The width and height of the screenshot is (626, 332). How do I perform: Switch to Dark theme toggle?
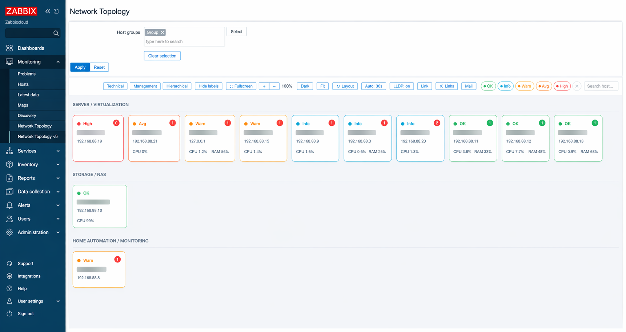tap(305, 86)
